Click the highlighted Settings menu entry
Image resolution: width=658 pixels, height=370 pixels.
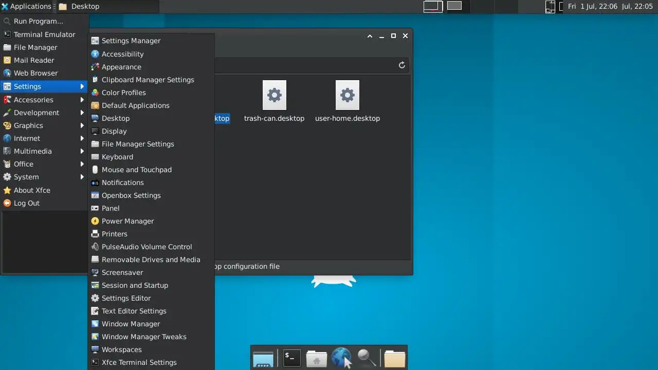coord(44,86)
